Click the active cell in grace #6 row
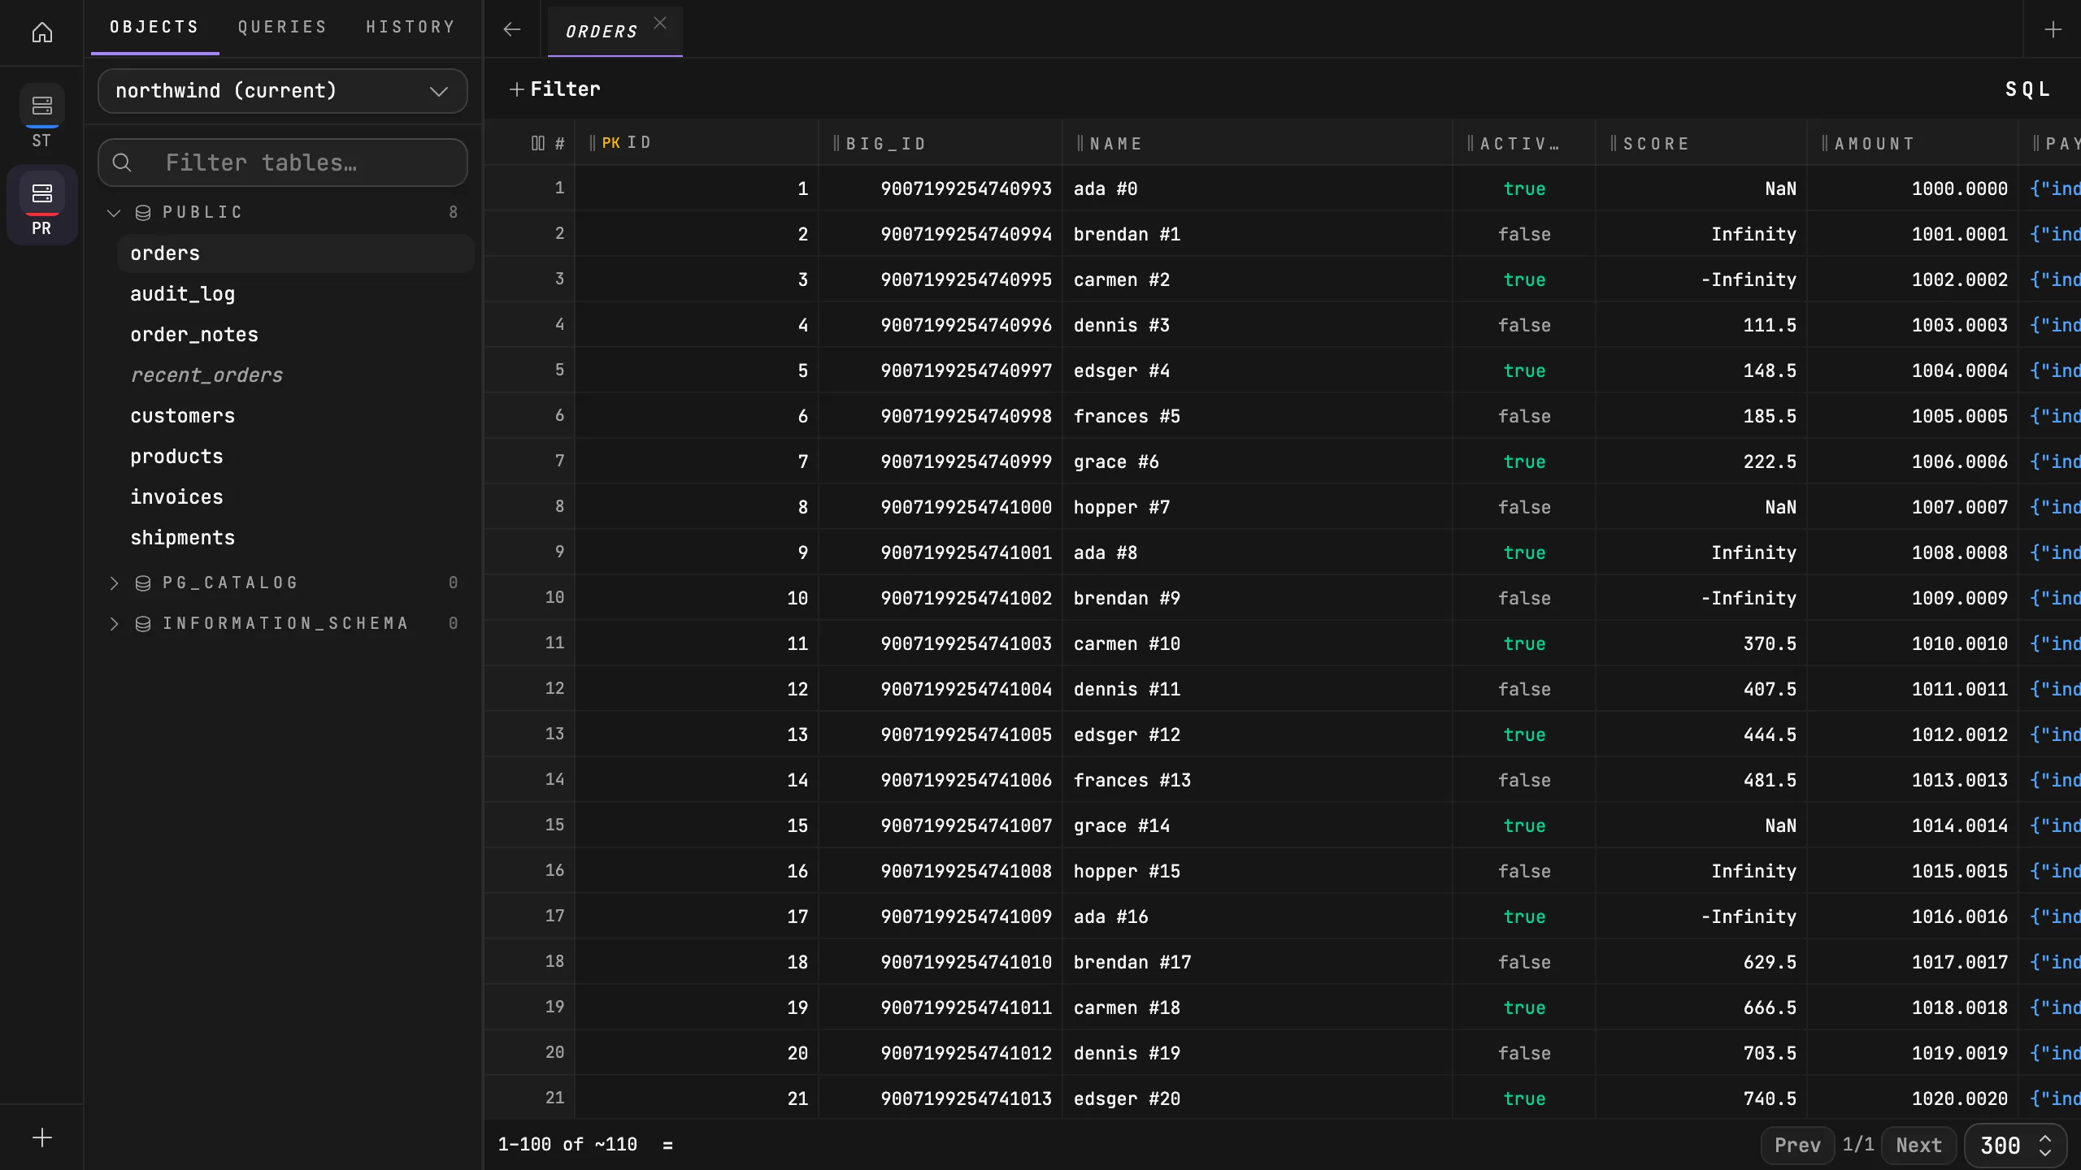Screen dimensions: 2081x1170 (x=1525, y=461)
